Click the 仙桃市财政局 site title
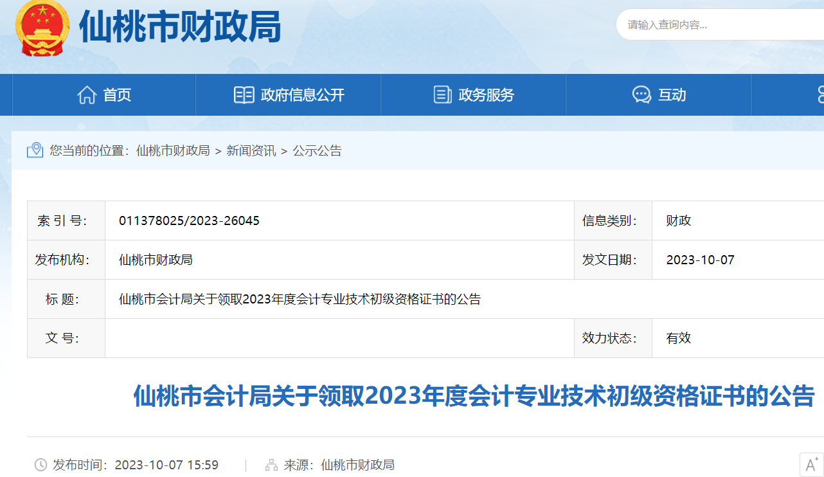The image size is (824, 477). click(179, 27)
